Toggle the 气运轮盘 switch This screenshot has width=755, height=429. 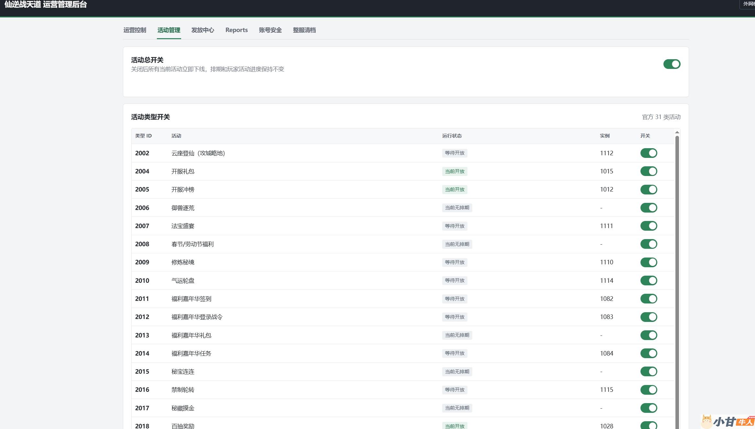[649, 280]
